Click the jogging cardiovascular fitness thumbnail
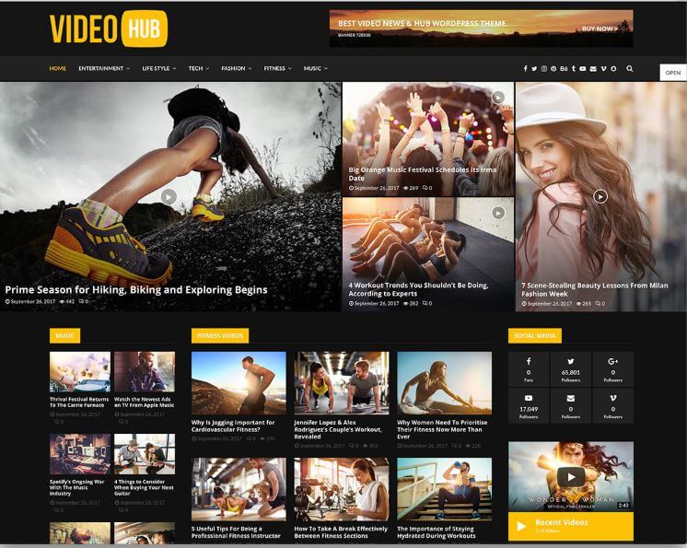Screen dimensions: 687x548 coord(239,383)
